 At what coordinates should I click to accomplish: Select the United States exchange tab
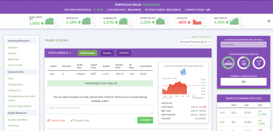[x=87, y=53]
